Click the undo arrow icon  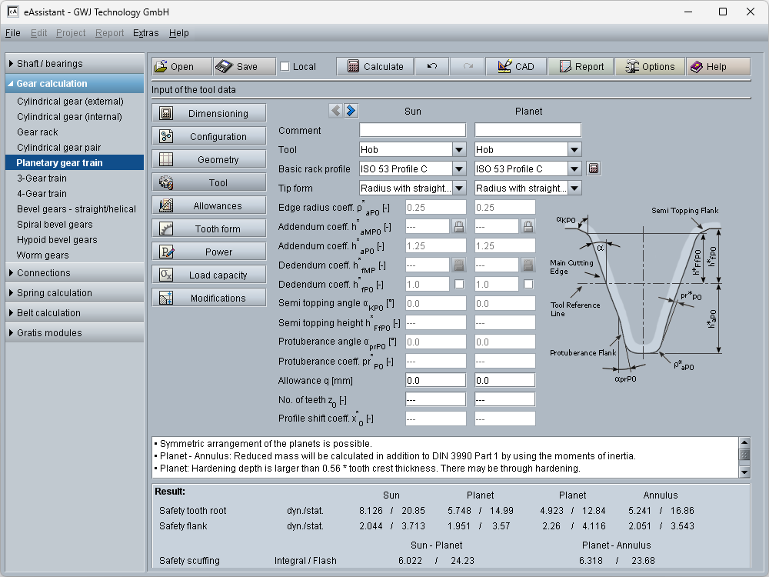pyautogui.click(x=432, y=67)
